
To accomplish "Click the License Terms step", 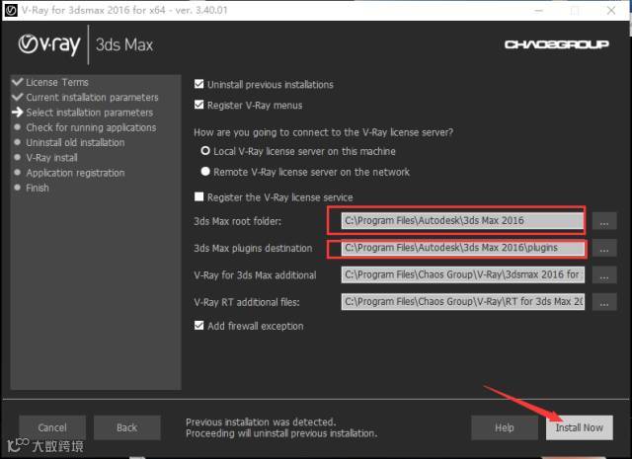I will click(57, 82).
